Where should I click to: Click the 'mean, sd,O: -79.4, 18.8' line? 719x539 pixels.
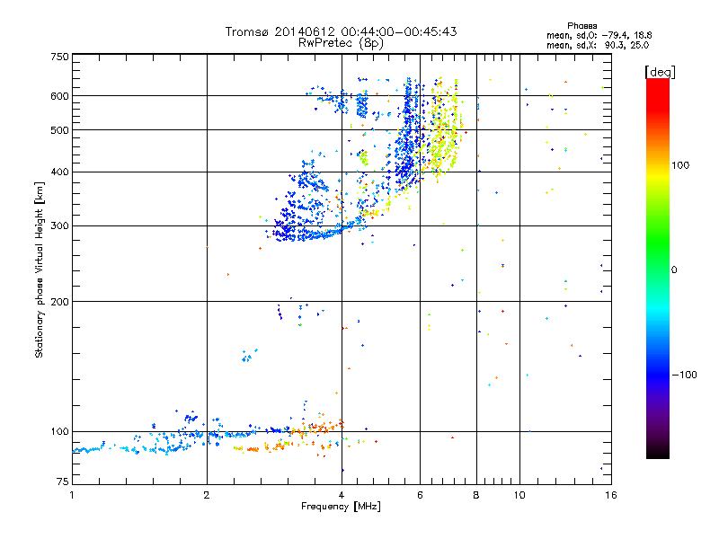pos(599,35)
